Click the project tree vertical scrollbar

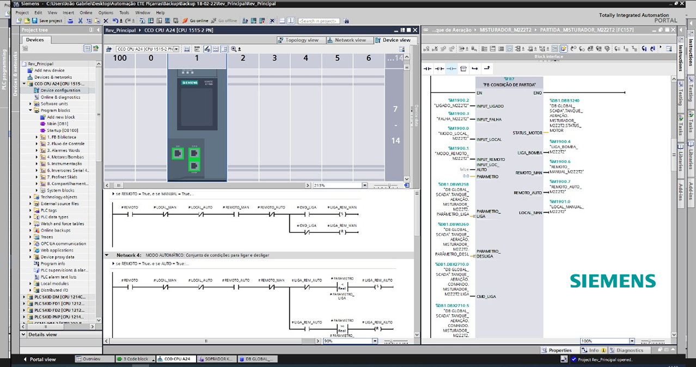100,191
